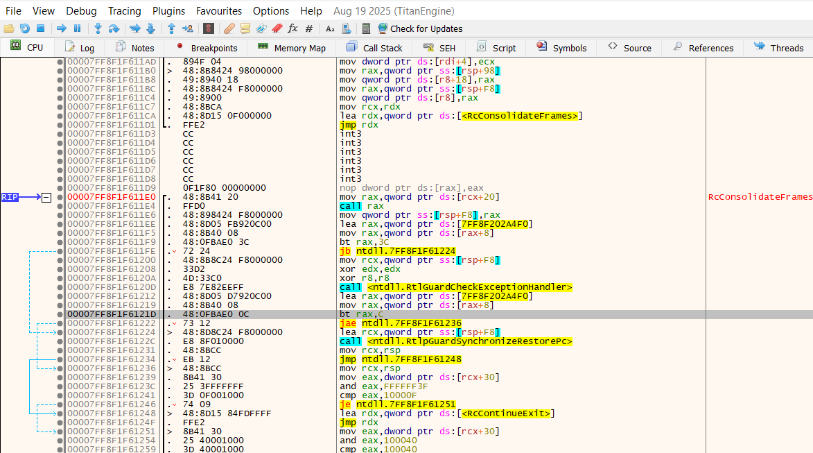Open the Bookmarks red icon
The width and height of the screenshot is (813, 453).
pyautogui.click(x=277, y=28)
